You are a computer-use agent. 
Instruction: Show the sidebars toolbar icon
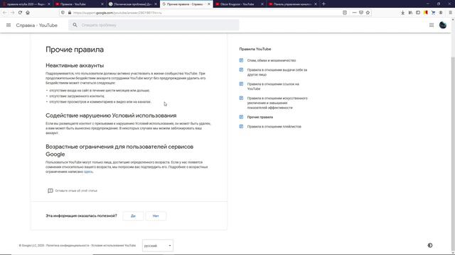(418, 13)
